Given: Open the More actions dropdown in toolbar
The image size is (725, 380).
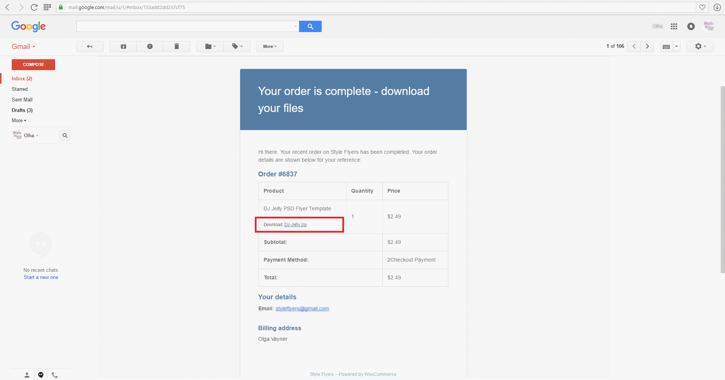Looking at the screenshot, I should coord(270,46).
